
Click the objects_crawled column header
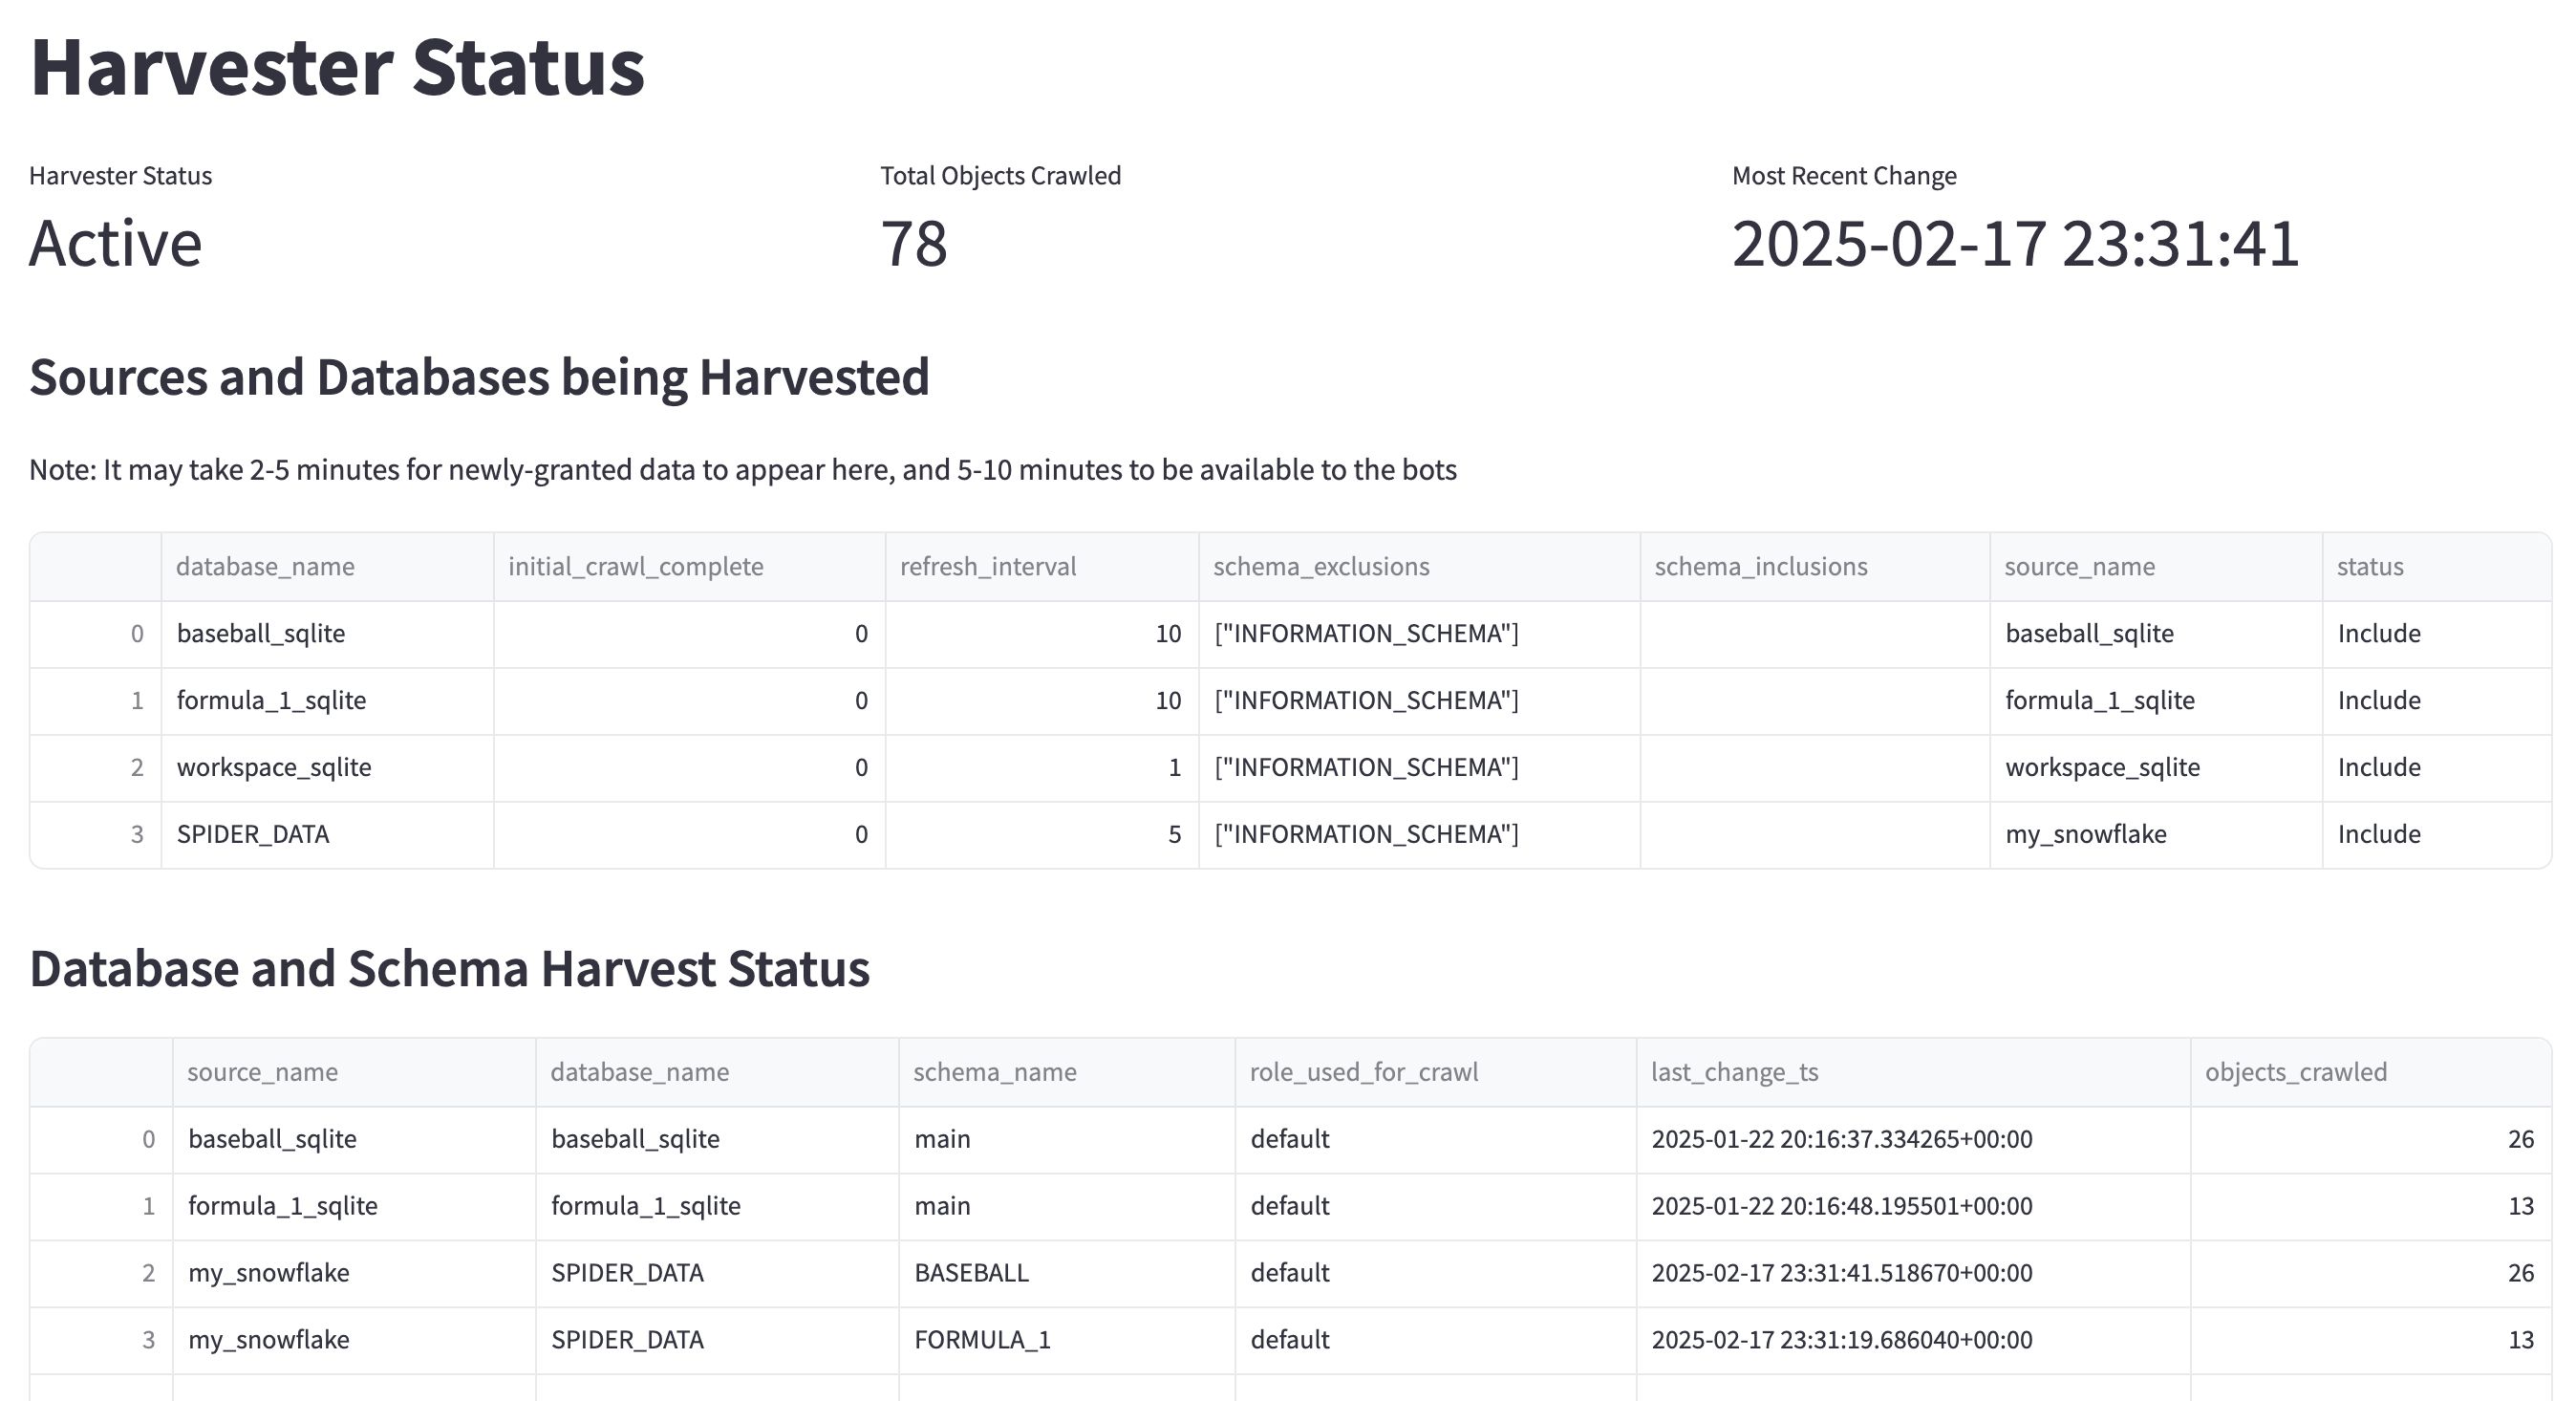click(x=2295, y=1072)
